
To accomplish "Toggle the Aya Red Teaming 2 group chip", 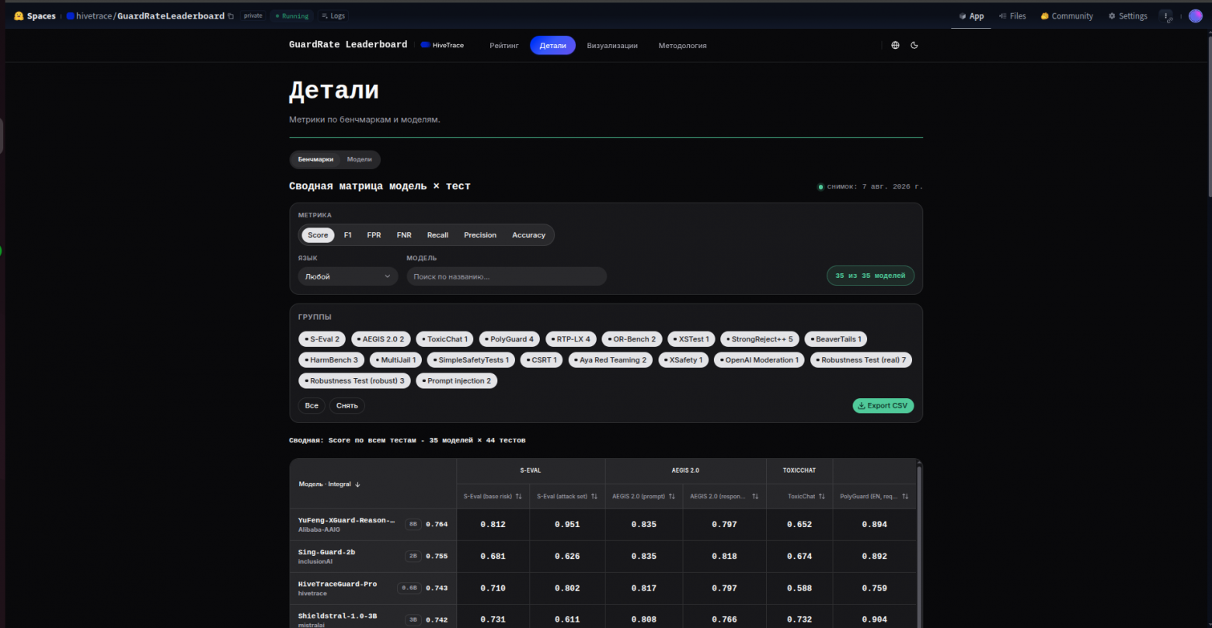I will tap(611, 360).
